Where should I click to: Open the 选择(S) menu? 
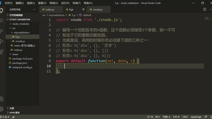click(x=31, y=3)
